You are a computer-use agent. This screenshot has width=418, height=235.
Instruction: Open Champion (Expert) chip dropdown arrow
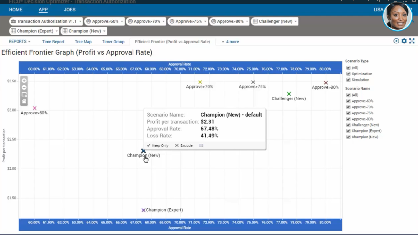point(57,31)
